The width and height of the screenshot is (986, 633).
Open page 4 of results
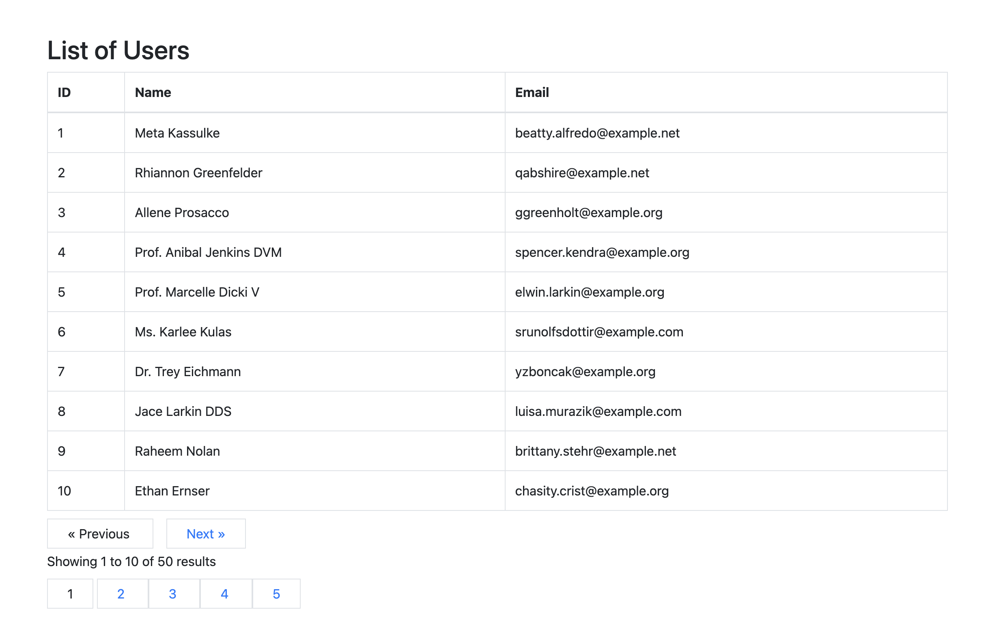pos(224,593)
